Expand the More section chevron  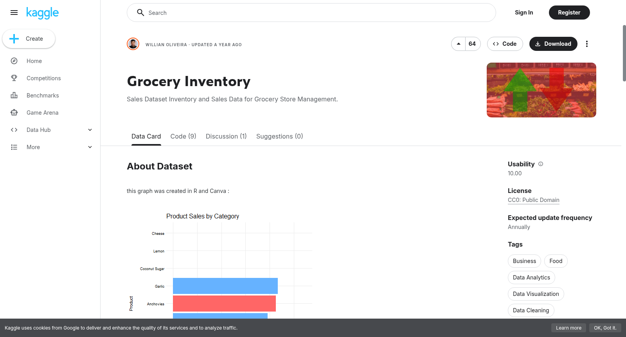(x=90, y=147)
